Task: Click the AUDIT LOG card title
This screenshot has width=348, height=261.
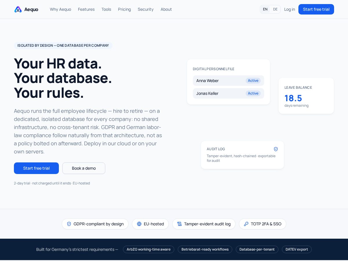Action: click(x=216, y=149)
